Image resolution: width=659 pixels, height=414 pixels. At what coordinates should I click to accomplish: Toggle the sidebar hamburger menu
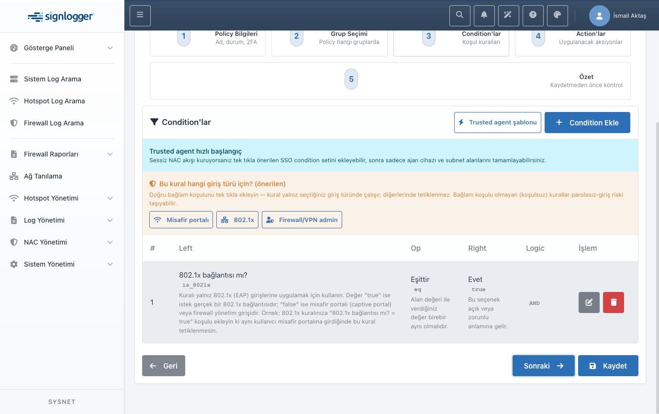140,15
